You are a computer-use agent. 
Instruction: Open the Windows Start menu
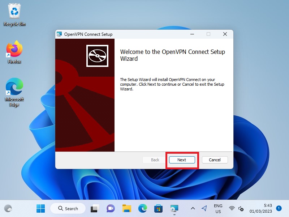(x=41, y=208)
